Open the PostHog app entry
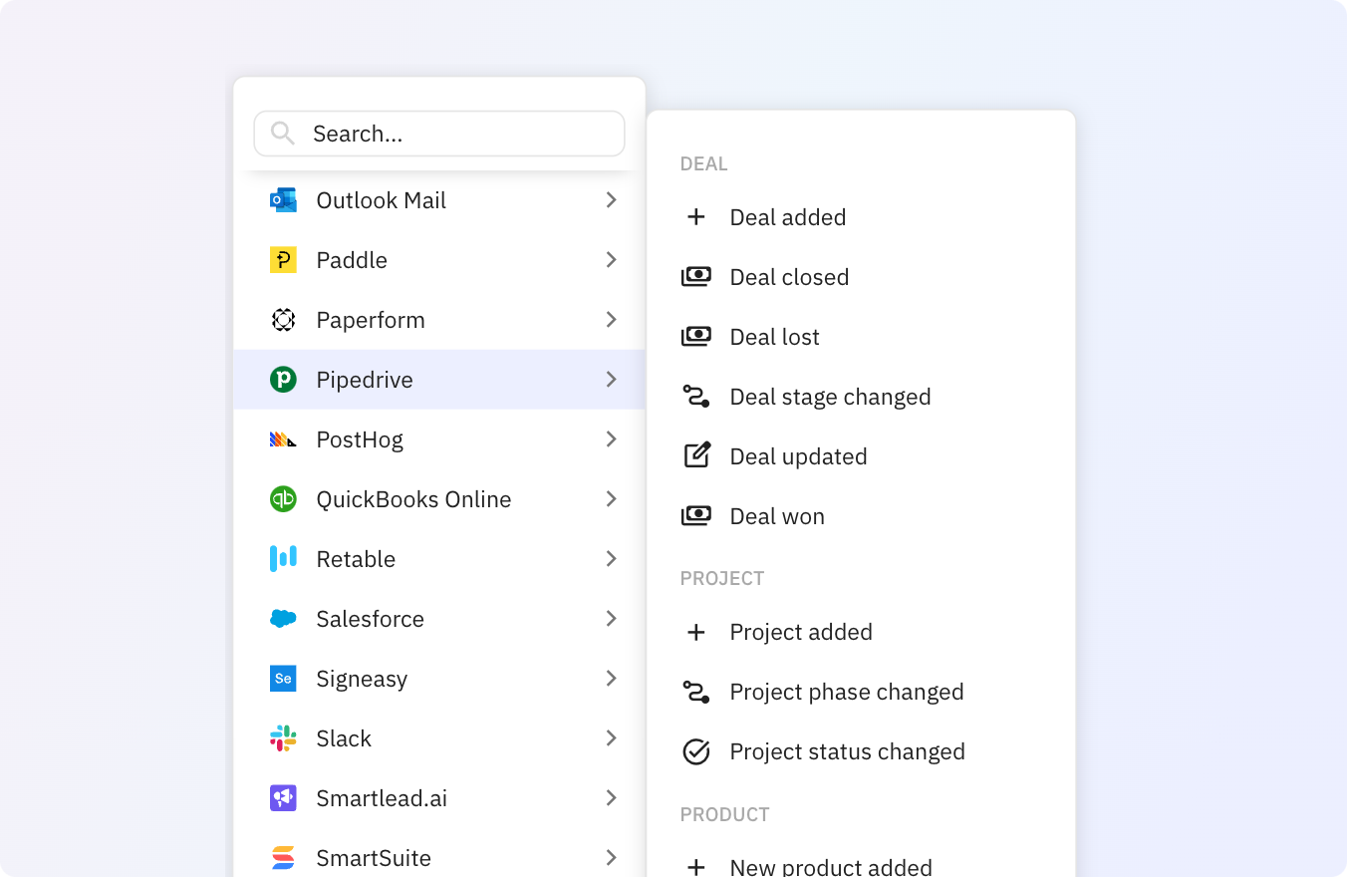1347x877 pixels. click(439, 439)
